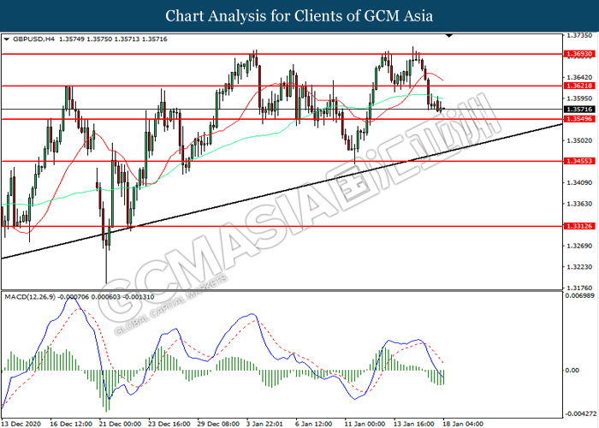Click the 6 Jan 12:00 time label

[x=314, y=424]
